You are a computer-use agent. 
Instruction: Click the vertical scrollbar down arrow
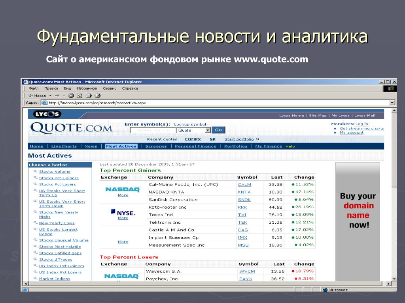tap(394, 279)
